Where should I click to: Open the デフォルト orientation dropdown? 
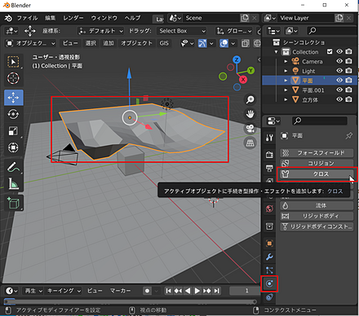[x=100, y=31]
